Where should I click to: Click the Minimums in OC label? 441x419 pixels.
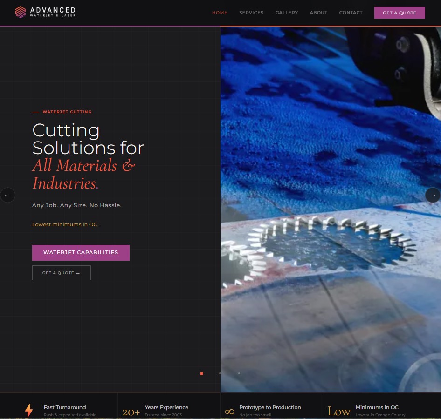pos(377,407)
